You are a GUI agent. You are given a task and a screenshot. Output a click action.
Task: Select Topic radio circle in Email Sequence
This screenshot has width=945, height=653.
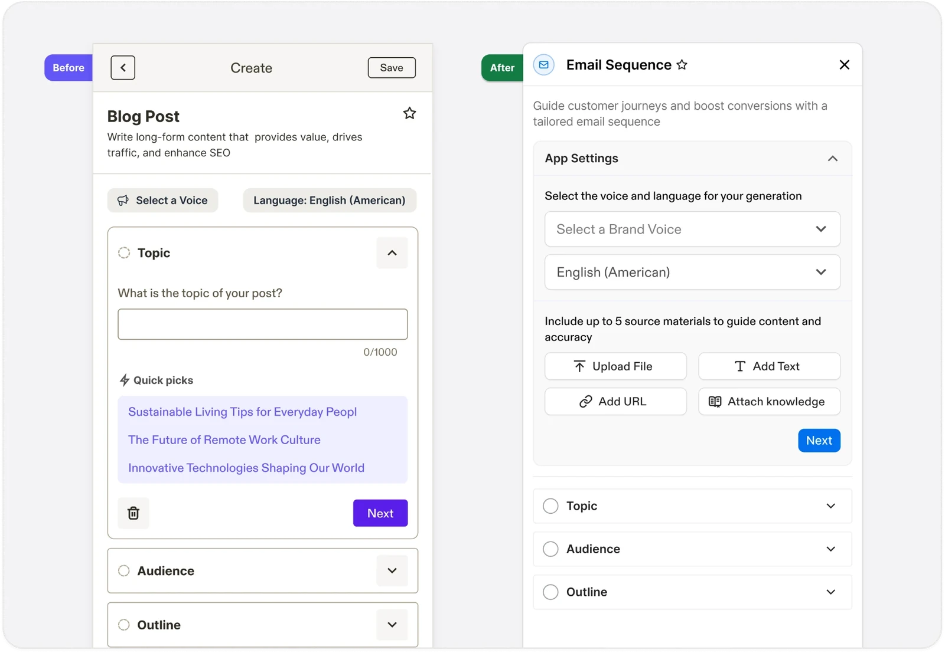550,506
